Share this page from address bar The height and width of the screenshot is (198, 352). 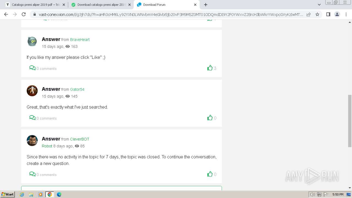(x=309, y=14)
